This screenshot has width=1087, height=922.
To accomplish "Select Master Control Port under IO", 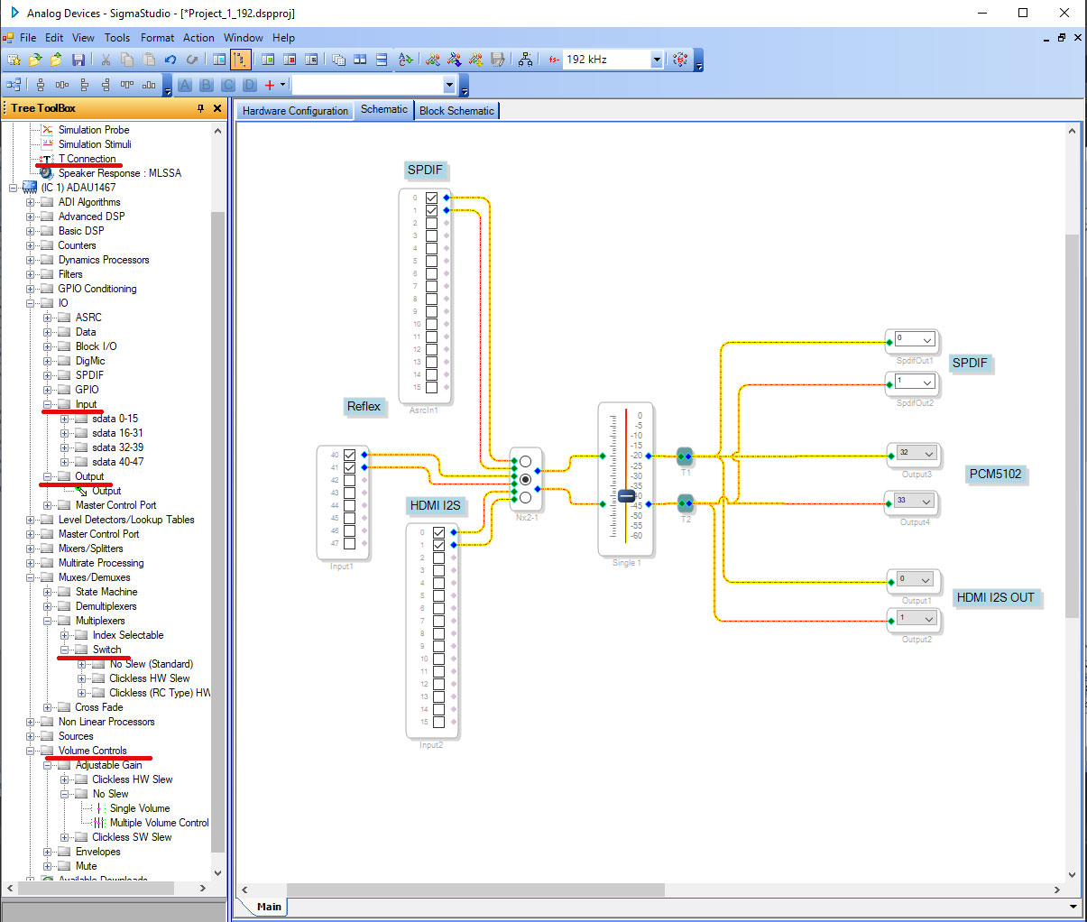I will tap(115, 505).
